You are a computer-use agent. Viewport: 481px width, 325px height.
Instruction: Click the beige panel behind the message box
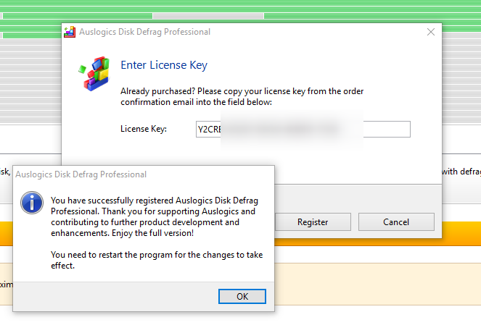377,284
